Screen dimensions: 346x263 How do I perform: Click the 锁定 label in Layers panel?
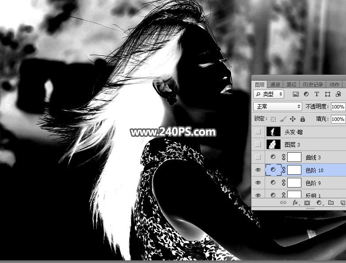click(x=260, y=119)
